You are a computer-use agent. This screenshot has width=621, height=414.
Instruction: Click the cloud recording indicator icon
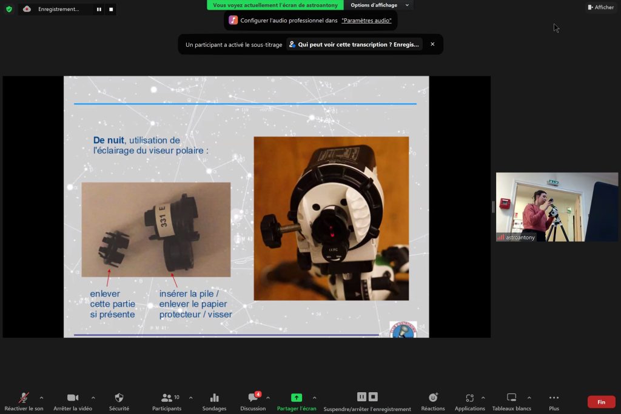point(27,8)
